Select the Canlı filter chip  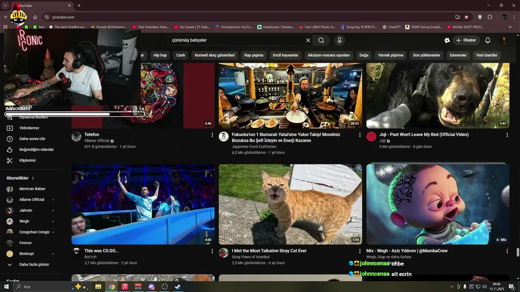coord(181,55)
